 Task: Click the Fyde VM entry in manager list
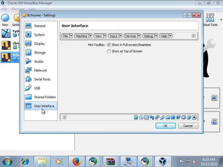[10, 33]
